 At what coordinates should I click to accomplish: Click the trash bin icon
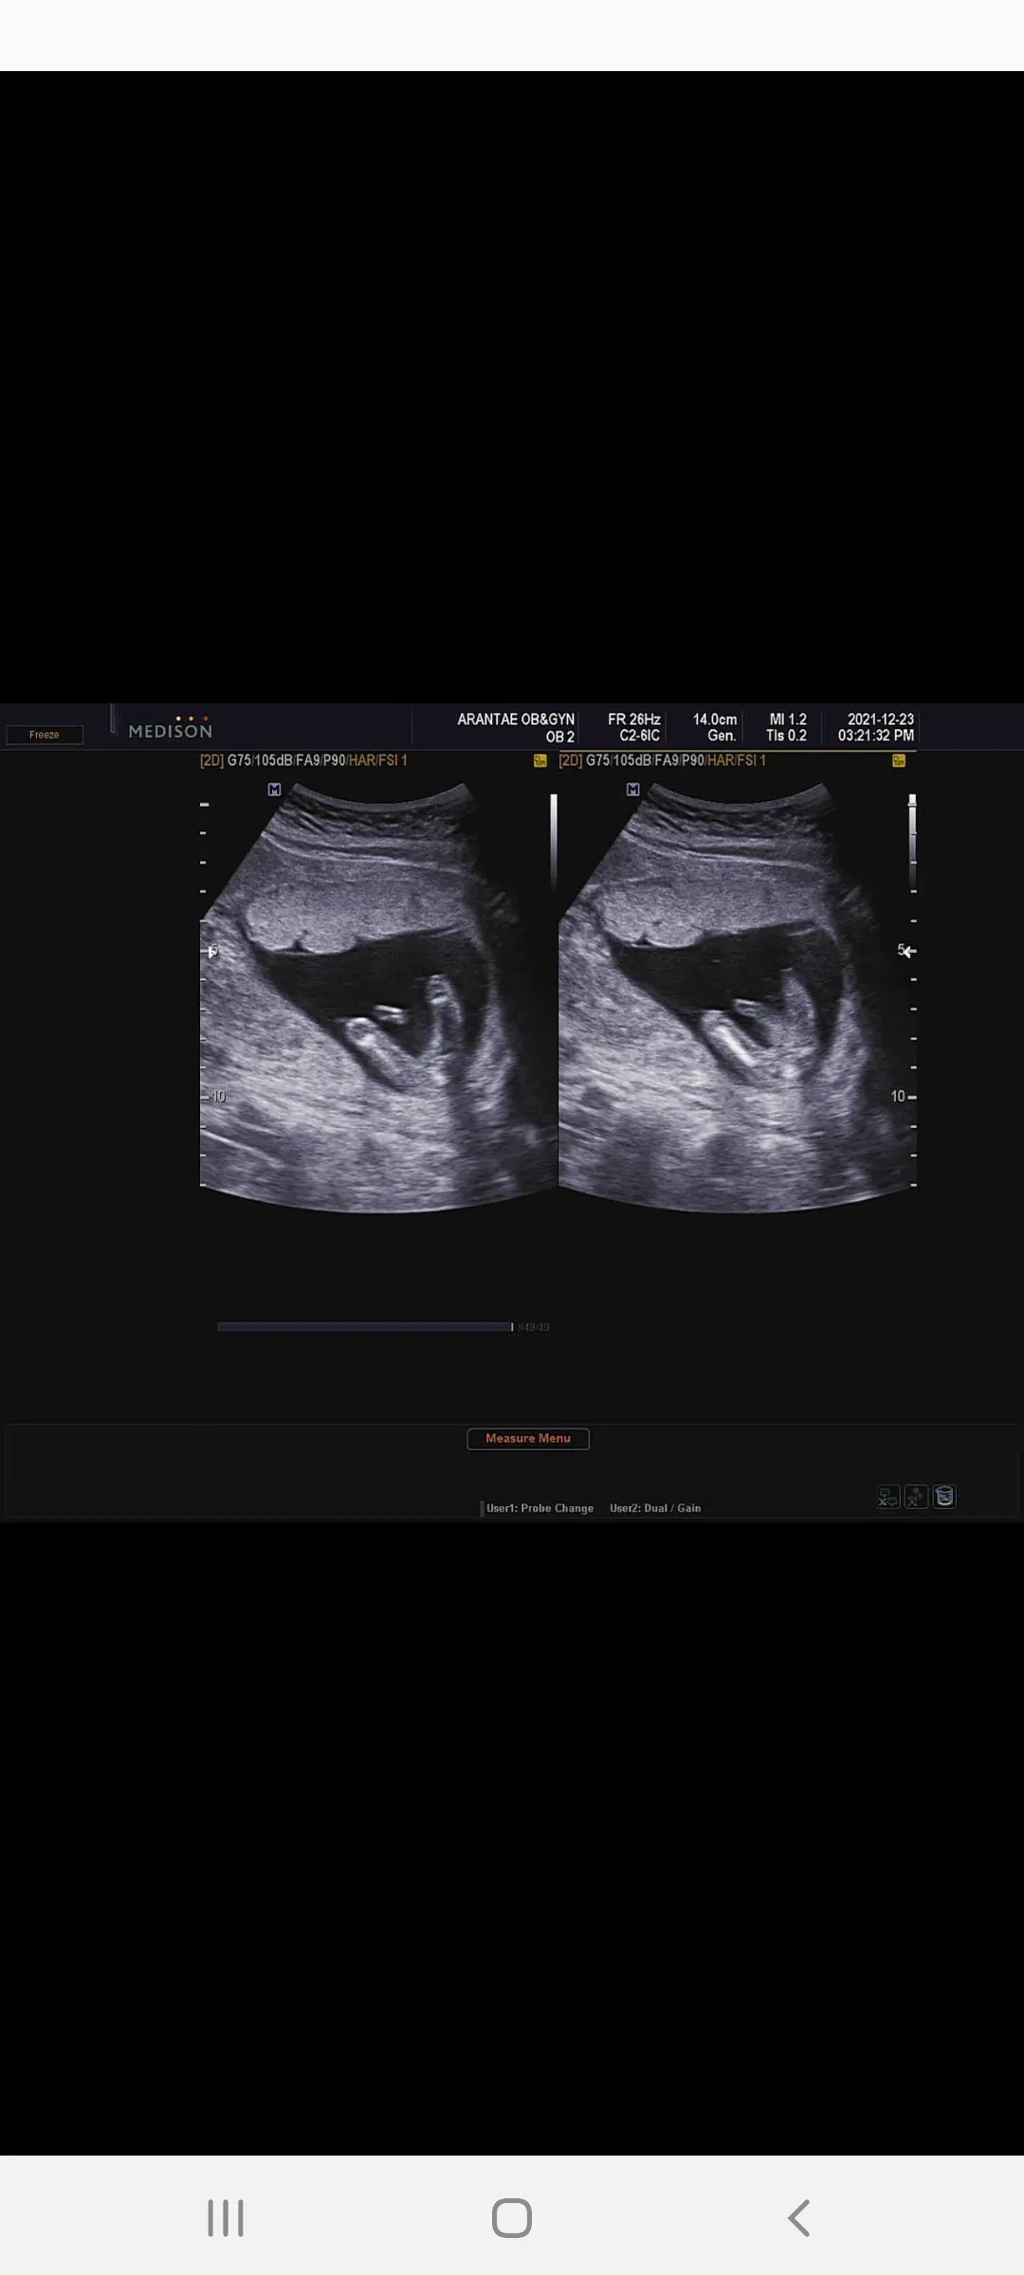[x=944, y=1497]
